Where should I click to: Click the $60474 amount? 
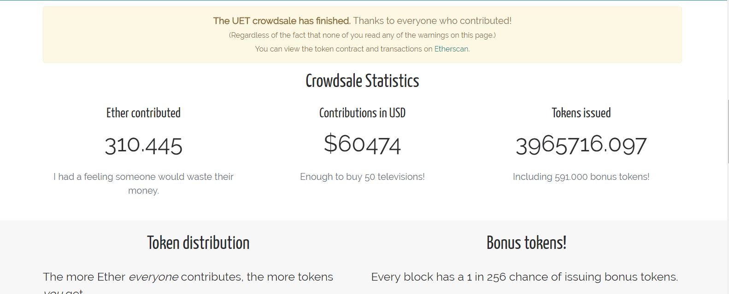[x=362, y=144]
